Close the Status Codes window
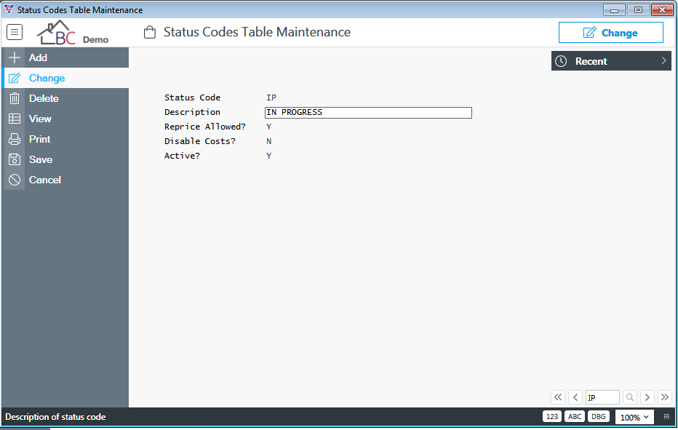 pos(662,9)
